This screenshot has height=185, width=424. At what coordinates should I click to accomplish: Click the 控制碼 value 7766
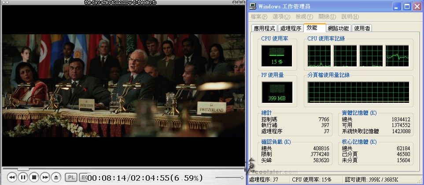[324, 119]
